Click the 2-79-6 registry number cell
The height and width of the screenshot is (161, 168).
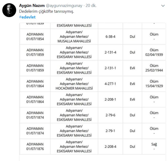110,115
